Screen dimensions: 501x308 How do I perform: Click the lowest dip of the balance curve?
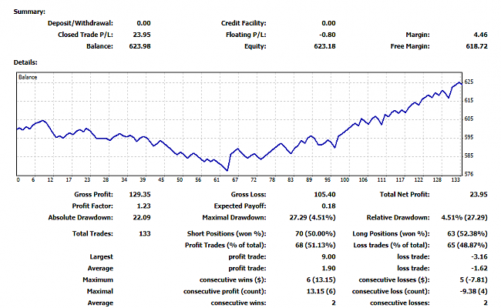pyautogui.click(x=227, y=170)
